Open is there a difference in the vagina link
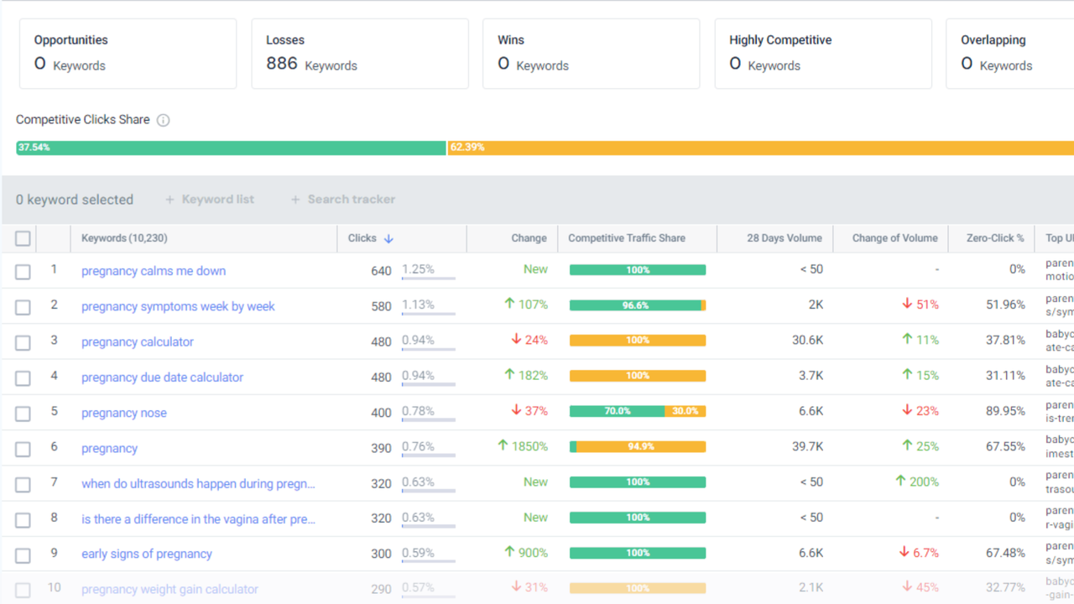 pyautogui.click(x=198, y=519)
